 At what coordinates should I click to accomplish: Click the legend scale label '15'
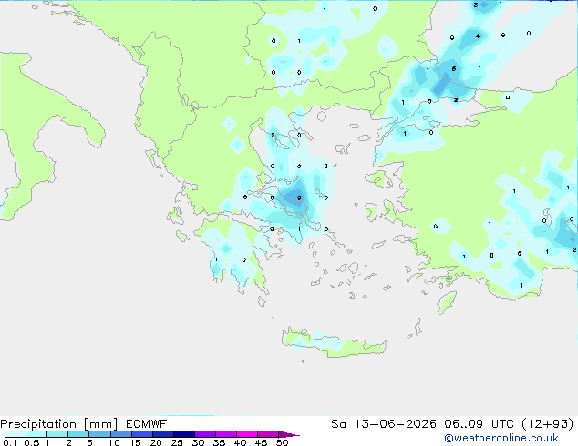pos(135,442)
